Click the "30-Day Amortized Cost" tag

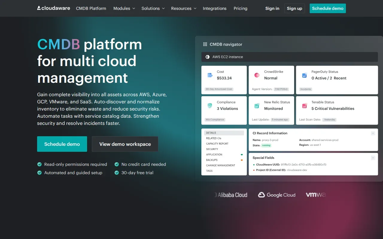coord(219,89)
